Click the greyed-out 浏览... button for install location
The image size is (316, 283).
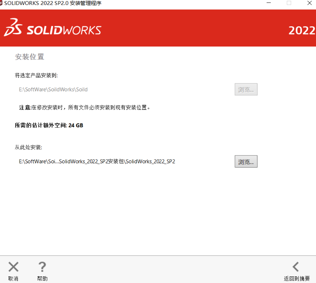246,89
